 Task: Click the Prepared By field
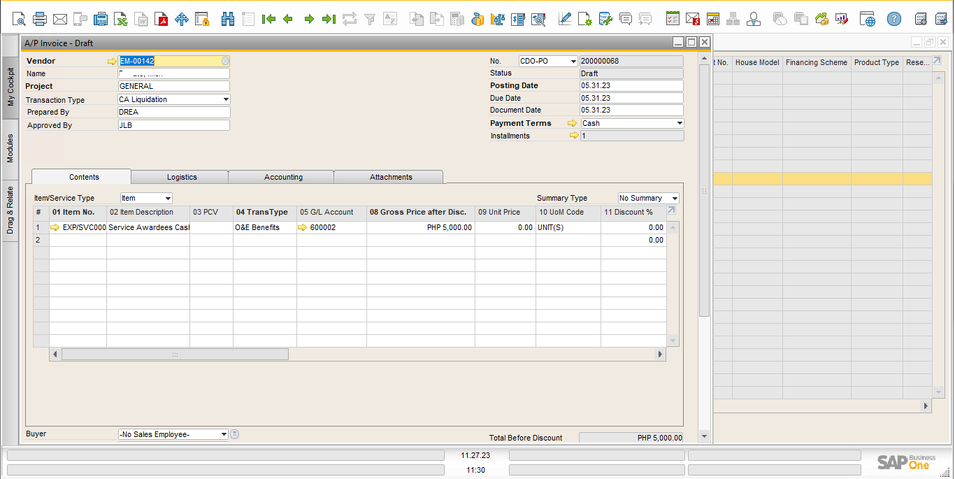(x=174, y=113)
